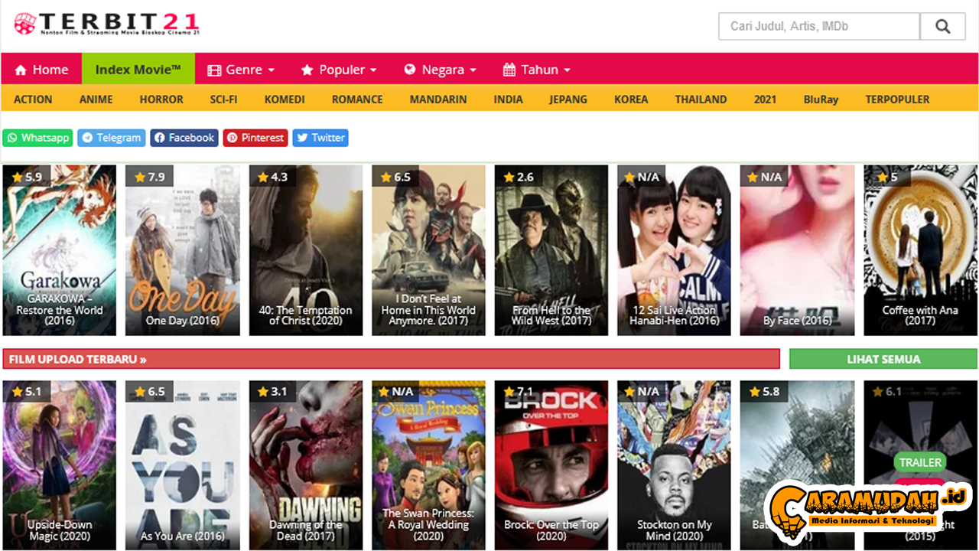979x551 pixels.
Task: Open the BluRay category link
Action: click(x=821, y=99)
